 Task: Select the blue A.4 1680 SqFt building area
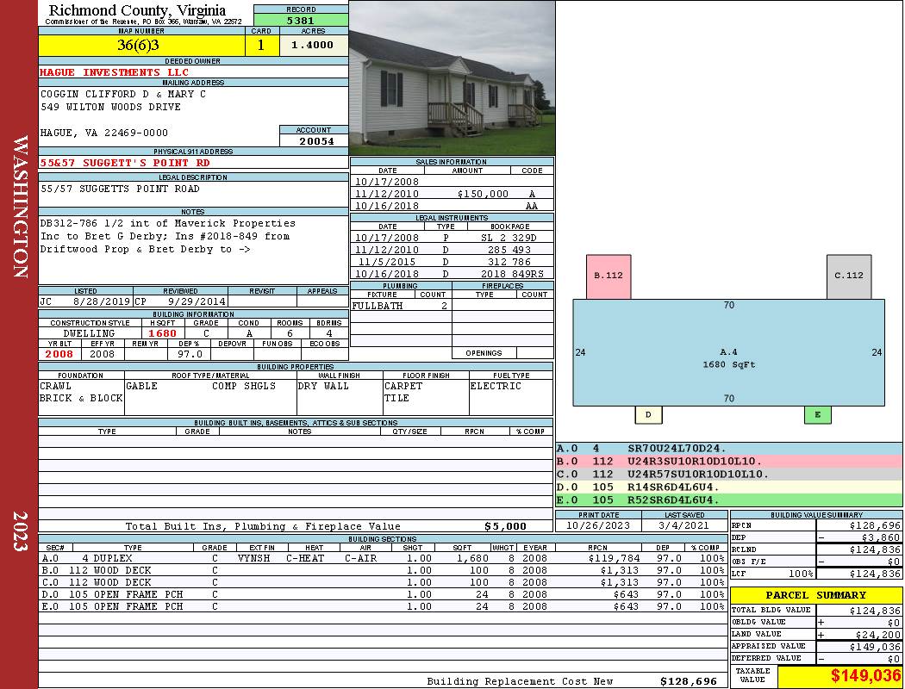pyautogui.click(x=728, y=352)
